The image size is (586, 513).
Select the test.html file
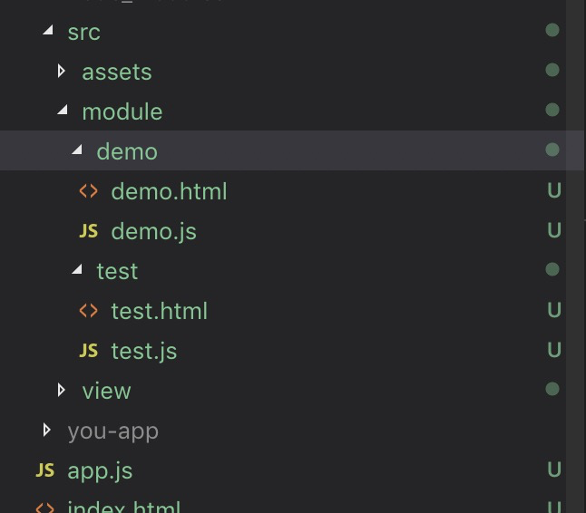pos(159,311)
